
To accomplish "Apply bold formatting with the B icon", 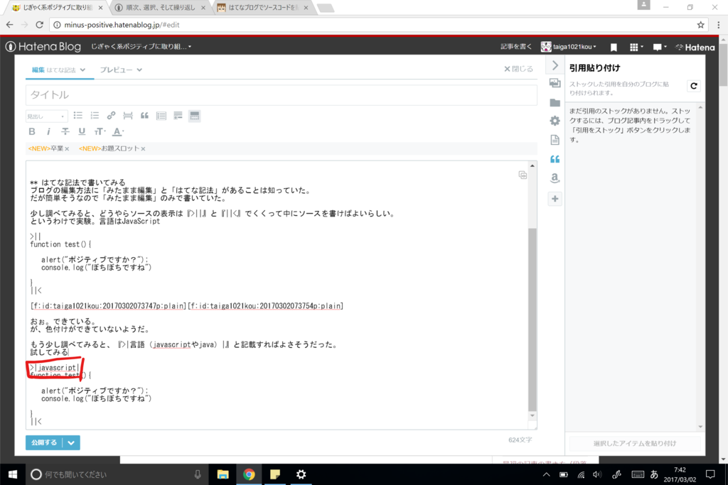I will point(31,131).
